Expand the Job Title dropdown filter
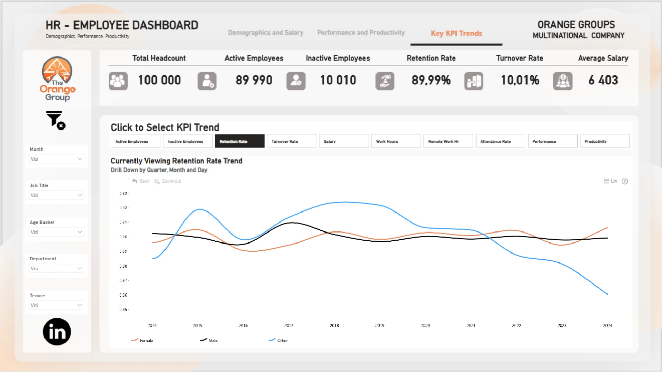662x372 pixels. click(57, 195)
